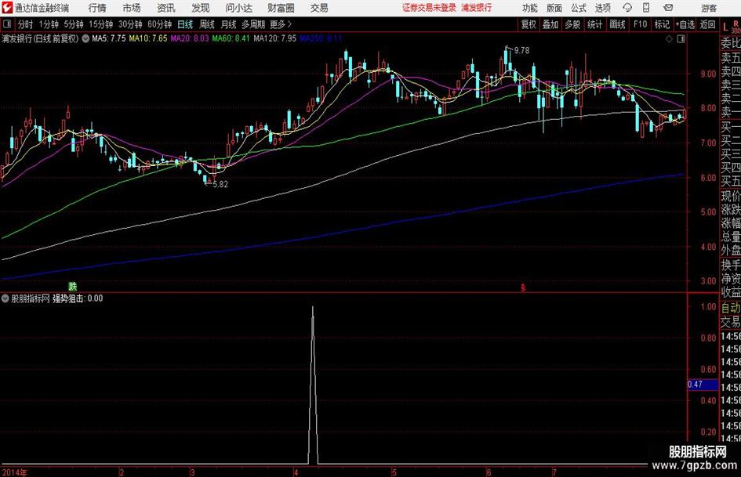This screenshot has width=741, height=477.
Task: Open the 交易 menu
Action: [x=319, y=8]
